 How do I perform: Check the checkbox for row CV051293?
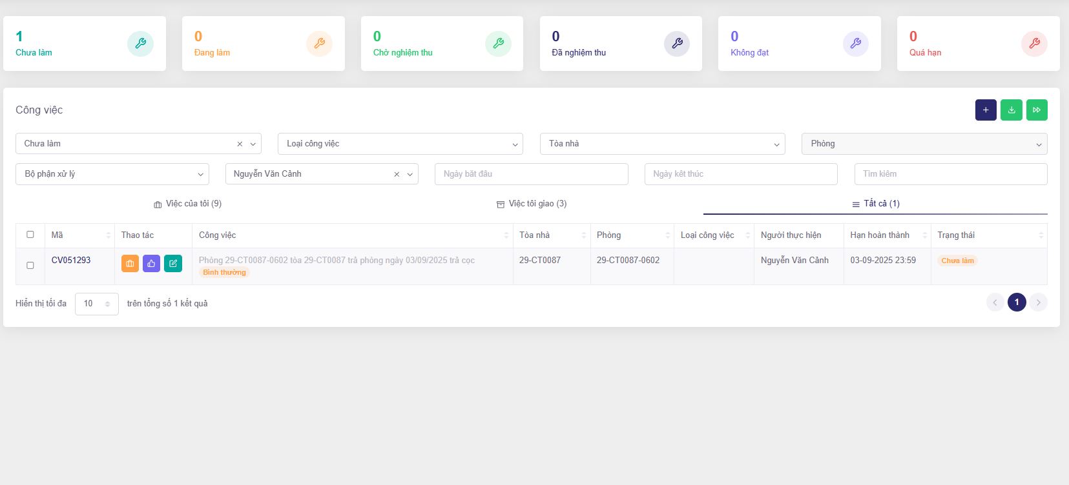[30, 265]
